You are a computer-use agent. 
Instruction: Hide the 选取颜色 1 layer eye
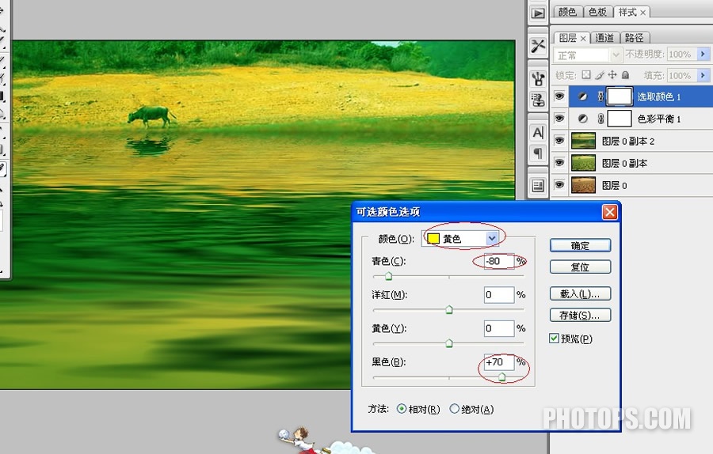[x=559, y=96]
